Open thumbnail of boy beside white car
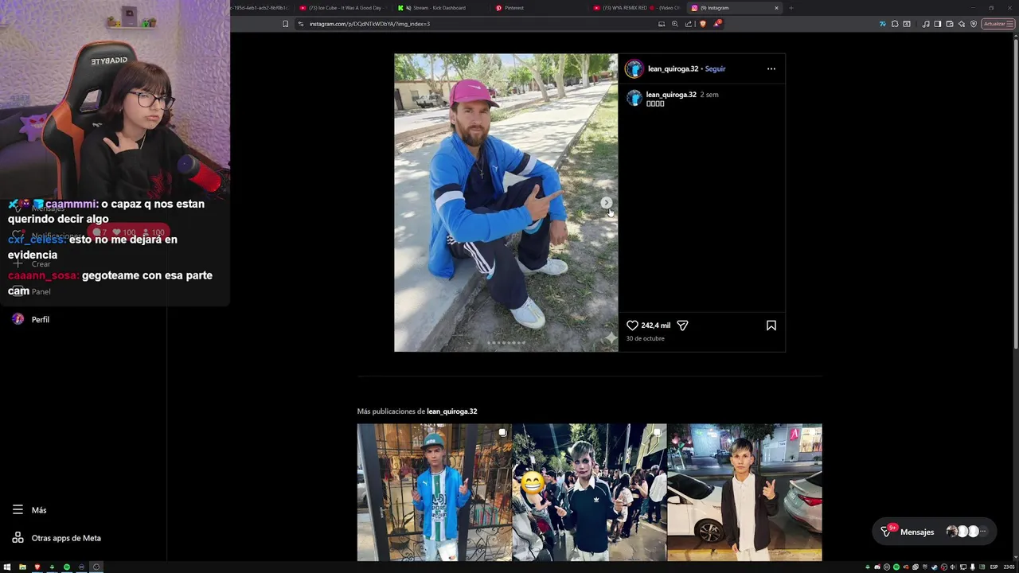 tap(744, 493)
